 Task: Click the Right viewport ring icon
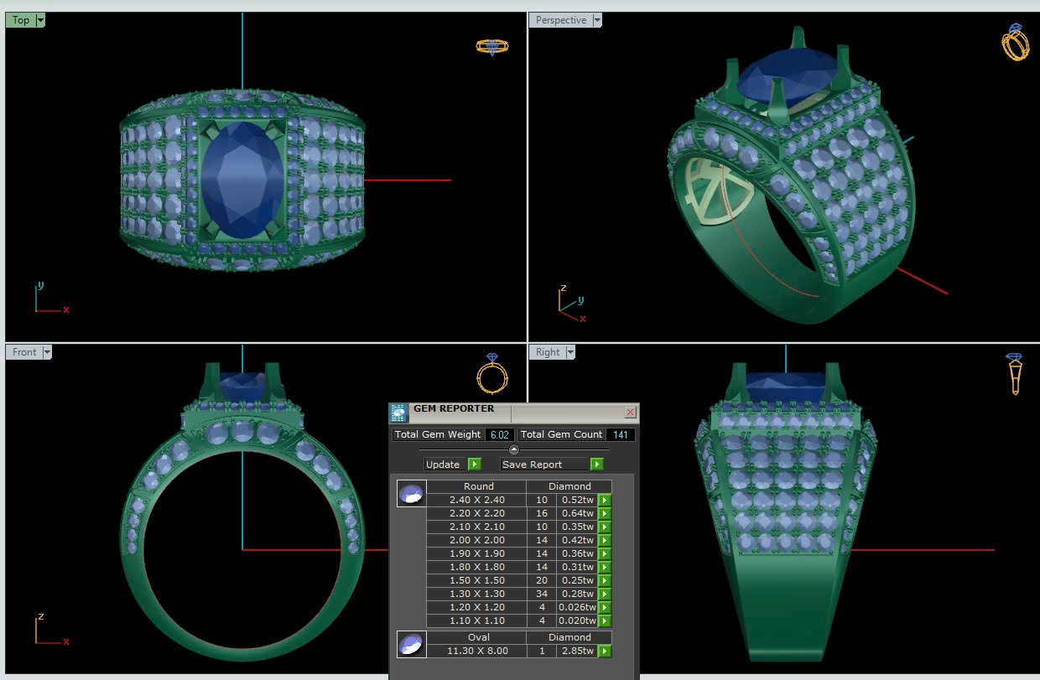(x=1014, y=373)
